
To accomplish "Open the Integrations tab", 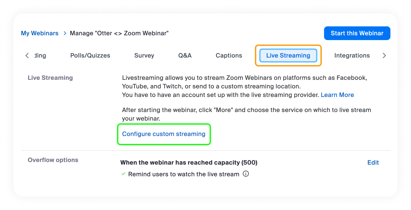I will pos(352,55).
